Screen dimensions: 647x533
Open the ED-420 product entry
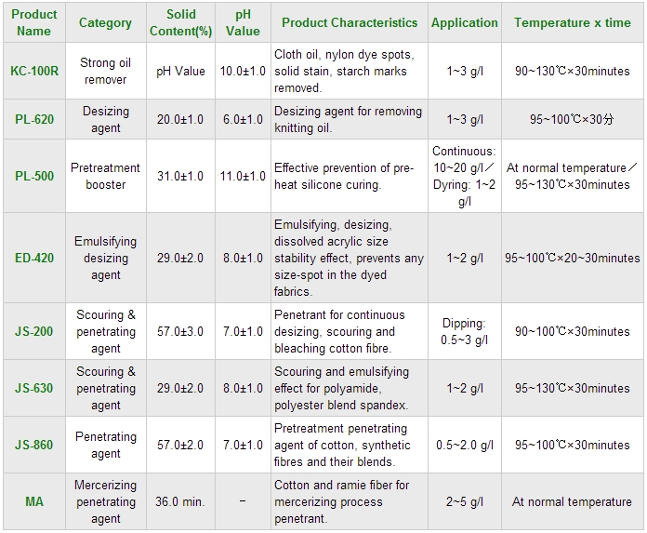coord(34,258)
